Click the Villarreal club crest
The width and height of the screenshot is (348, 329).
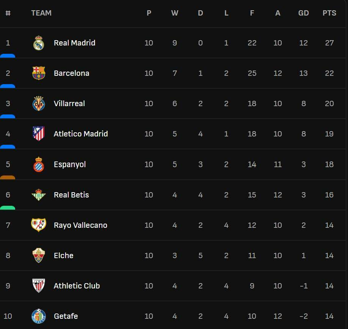coord(38,103)
